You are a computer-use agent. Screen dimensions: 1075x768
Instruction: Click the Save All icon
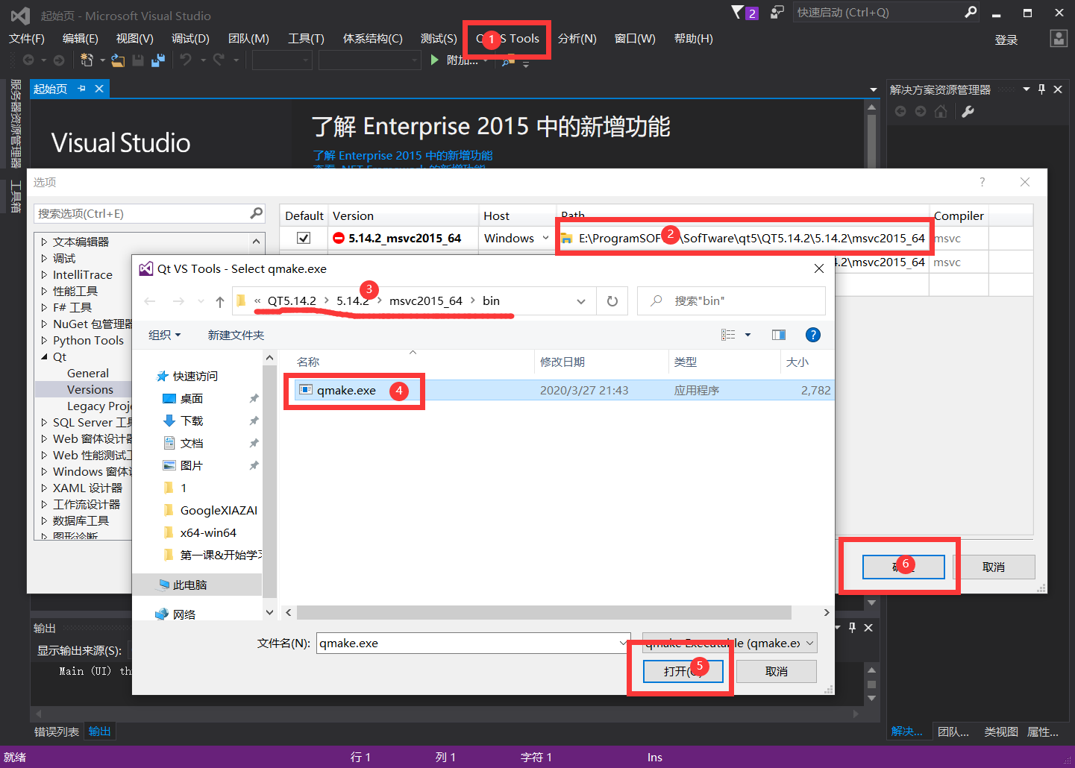[x=157, y=60]
